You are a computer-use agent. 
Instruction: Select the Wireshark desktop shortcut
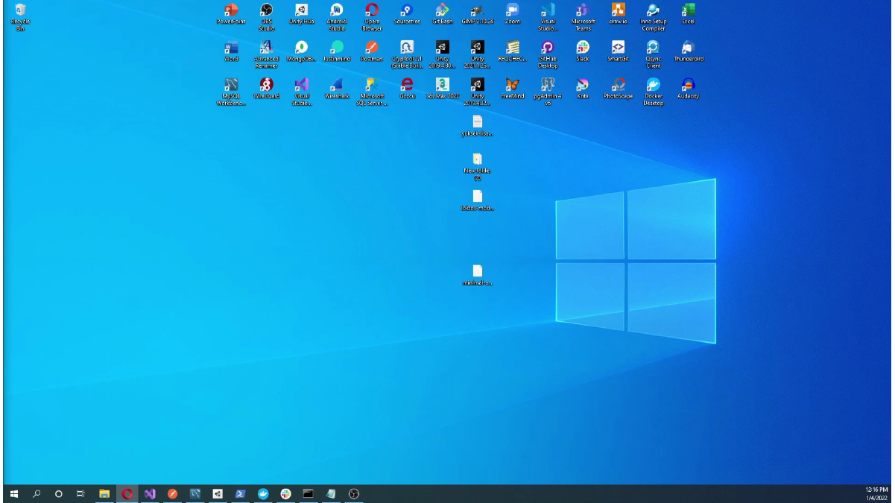point(337,88)
